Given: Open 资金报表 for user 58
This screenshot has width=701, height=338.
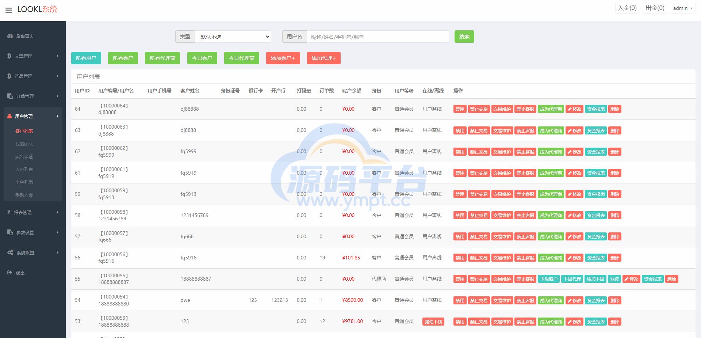Looking at the screenshot, I should [x=596, y=215].
